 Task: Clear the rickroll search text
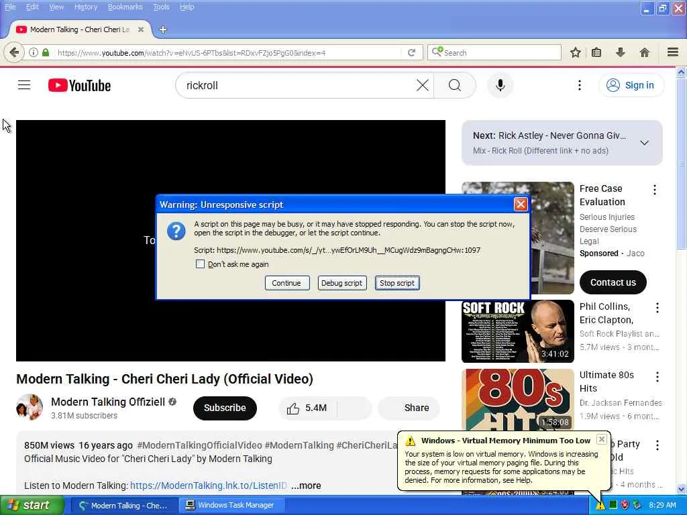(423, 85)
